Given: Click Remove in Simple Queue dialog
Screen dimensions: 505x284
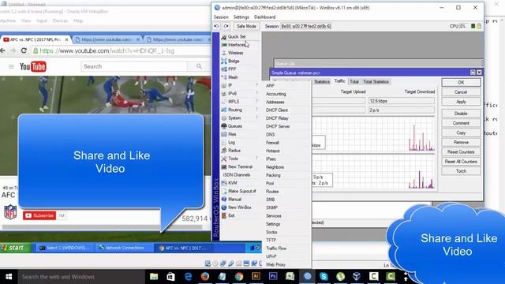Looking at the screenshot, I should [x=461, y=142].
